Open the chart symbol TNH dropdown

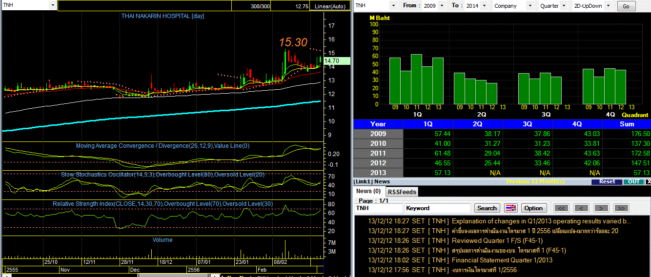coord(53,6)
